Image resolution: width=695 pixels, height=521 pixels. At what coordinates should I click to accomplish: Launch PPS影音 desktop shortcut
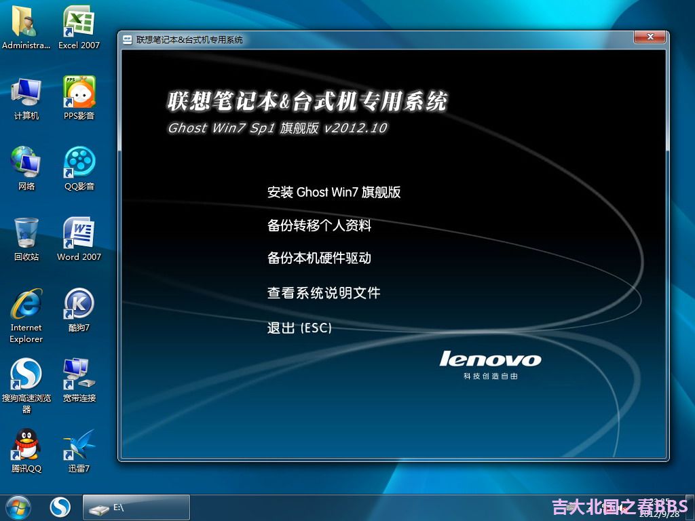point(79,98)
